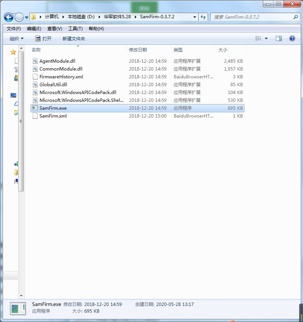Change view with the view-mode icon
Screen dimensions: 303x322
tap(258, 38)
